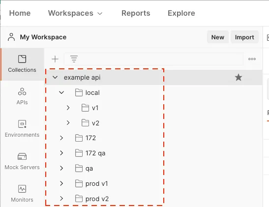Screen dimensions: 269x207
Task: Click the local folder icon
Action: pos(79,92)
